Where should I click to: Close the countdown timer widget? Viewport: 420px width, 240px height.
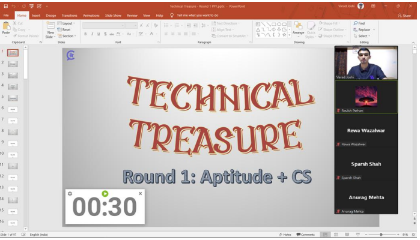(x=141, y=194)
